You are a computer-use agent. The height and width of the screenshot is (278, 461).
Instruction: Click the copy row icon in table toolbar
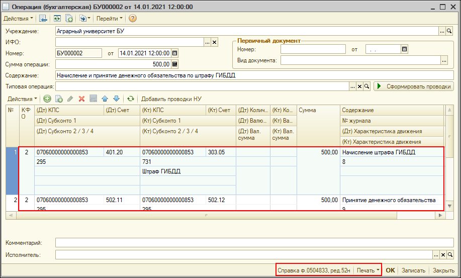click(59, 99)
